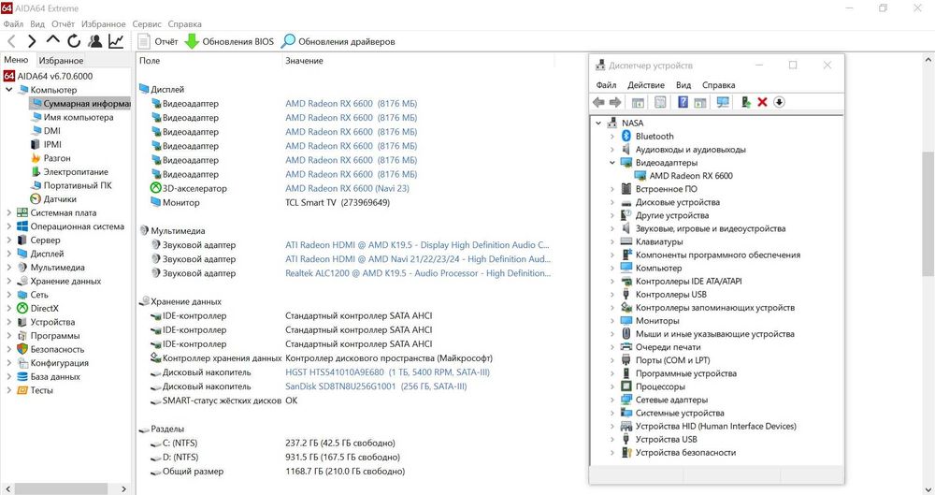
Task: Open Действие menu in Device Manager
Action: (646, 85)
